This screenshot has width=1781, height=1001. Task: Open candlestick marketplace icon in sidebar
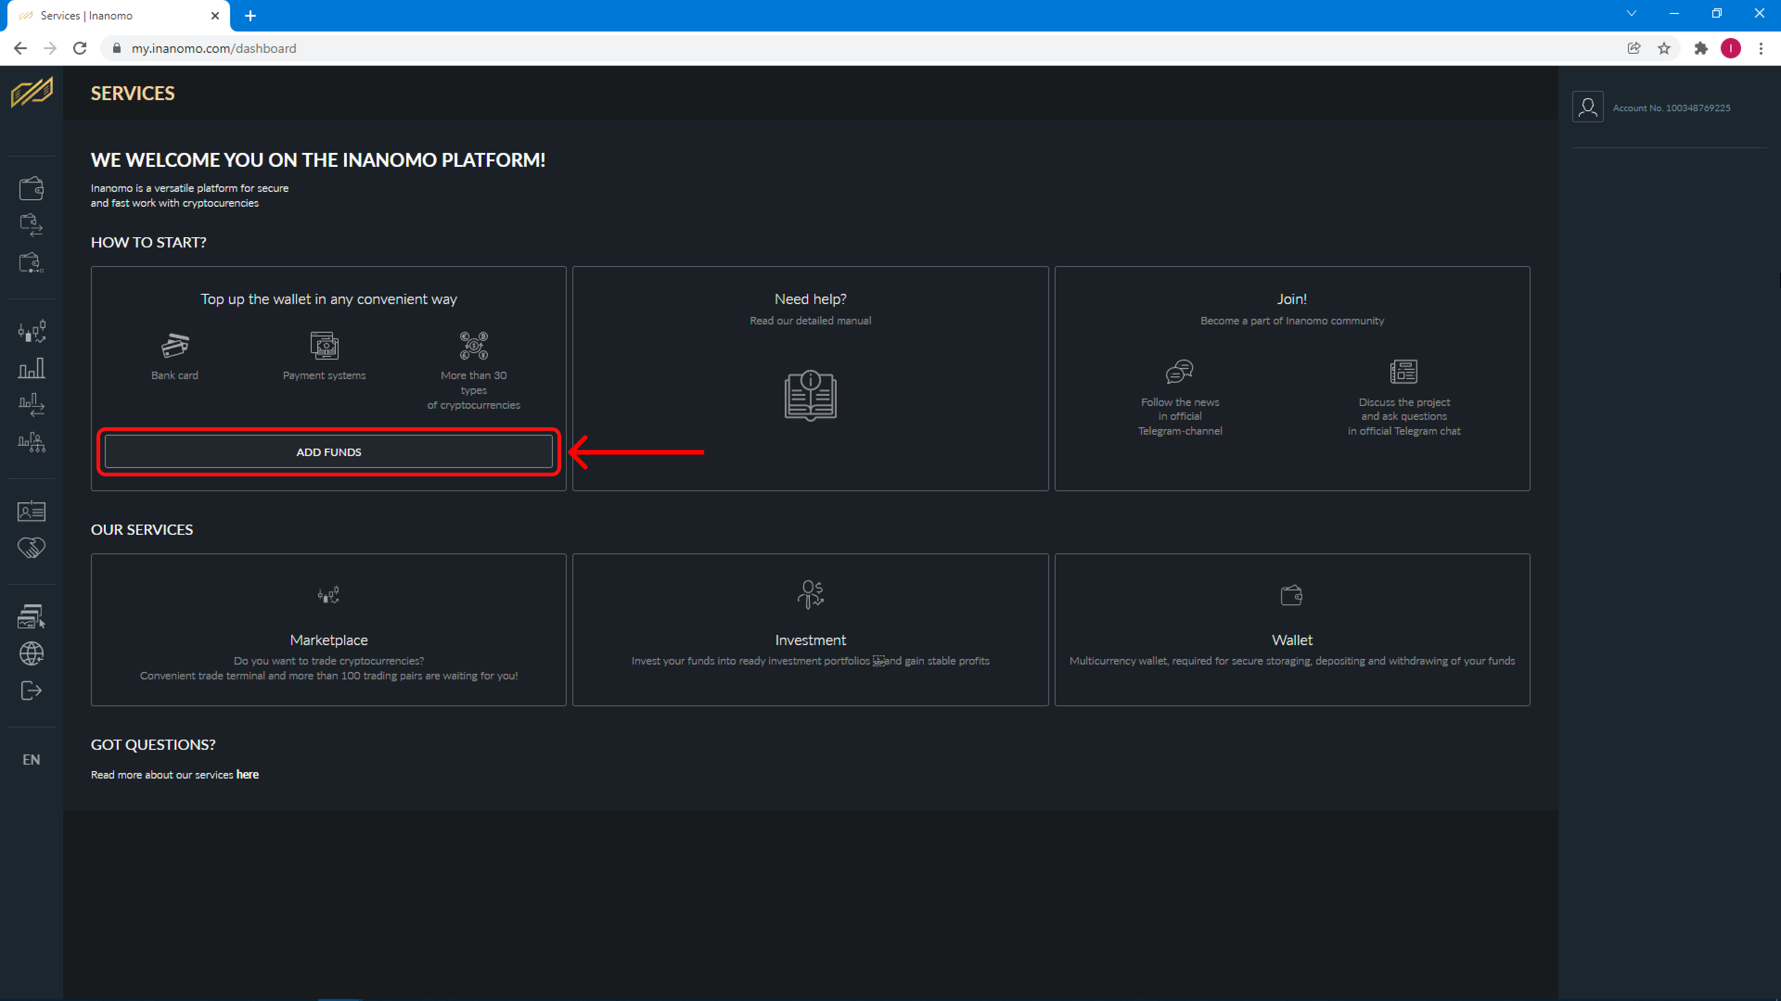(x=31, y=331)
